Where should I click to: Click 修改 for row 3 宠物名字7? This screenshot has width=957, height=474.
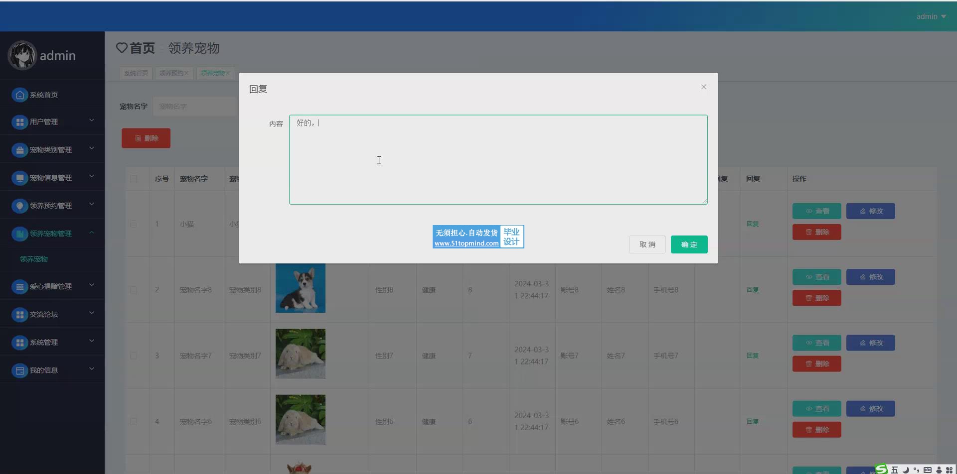[870, 343]
